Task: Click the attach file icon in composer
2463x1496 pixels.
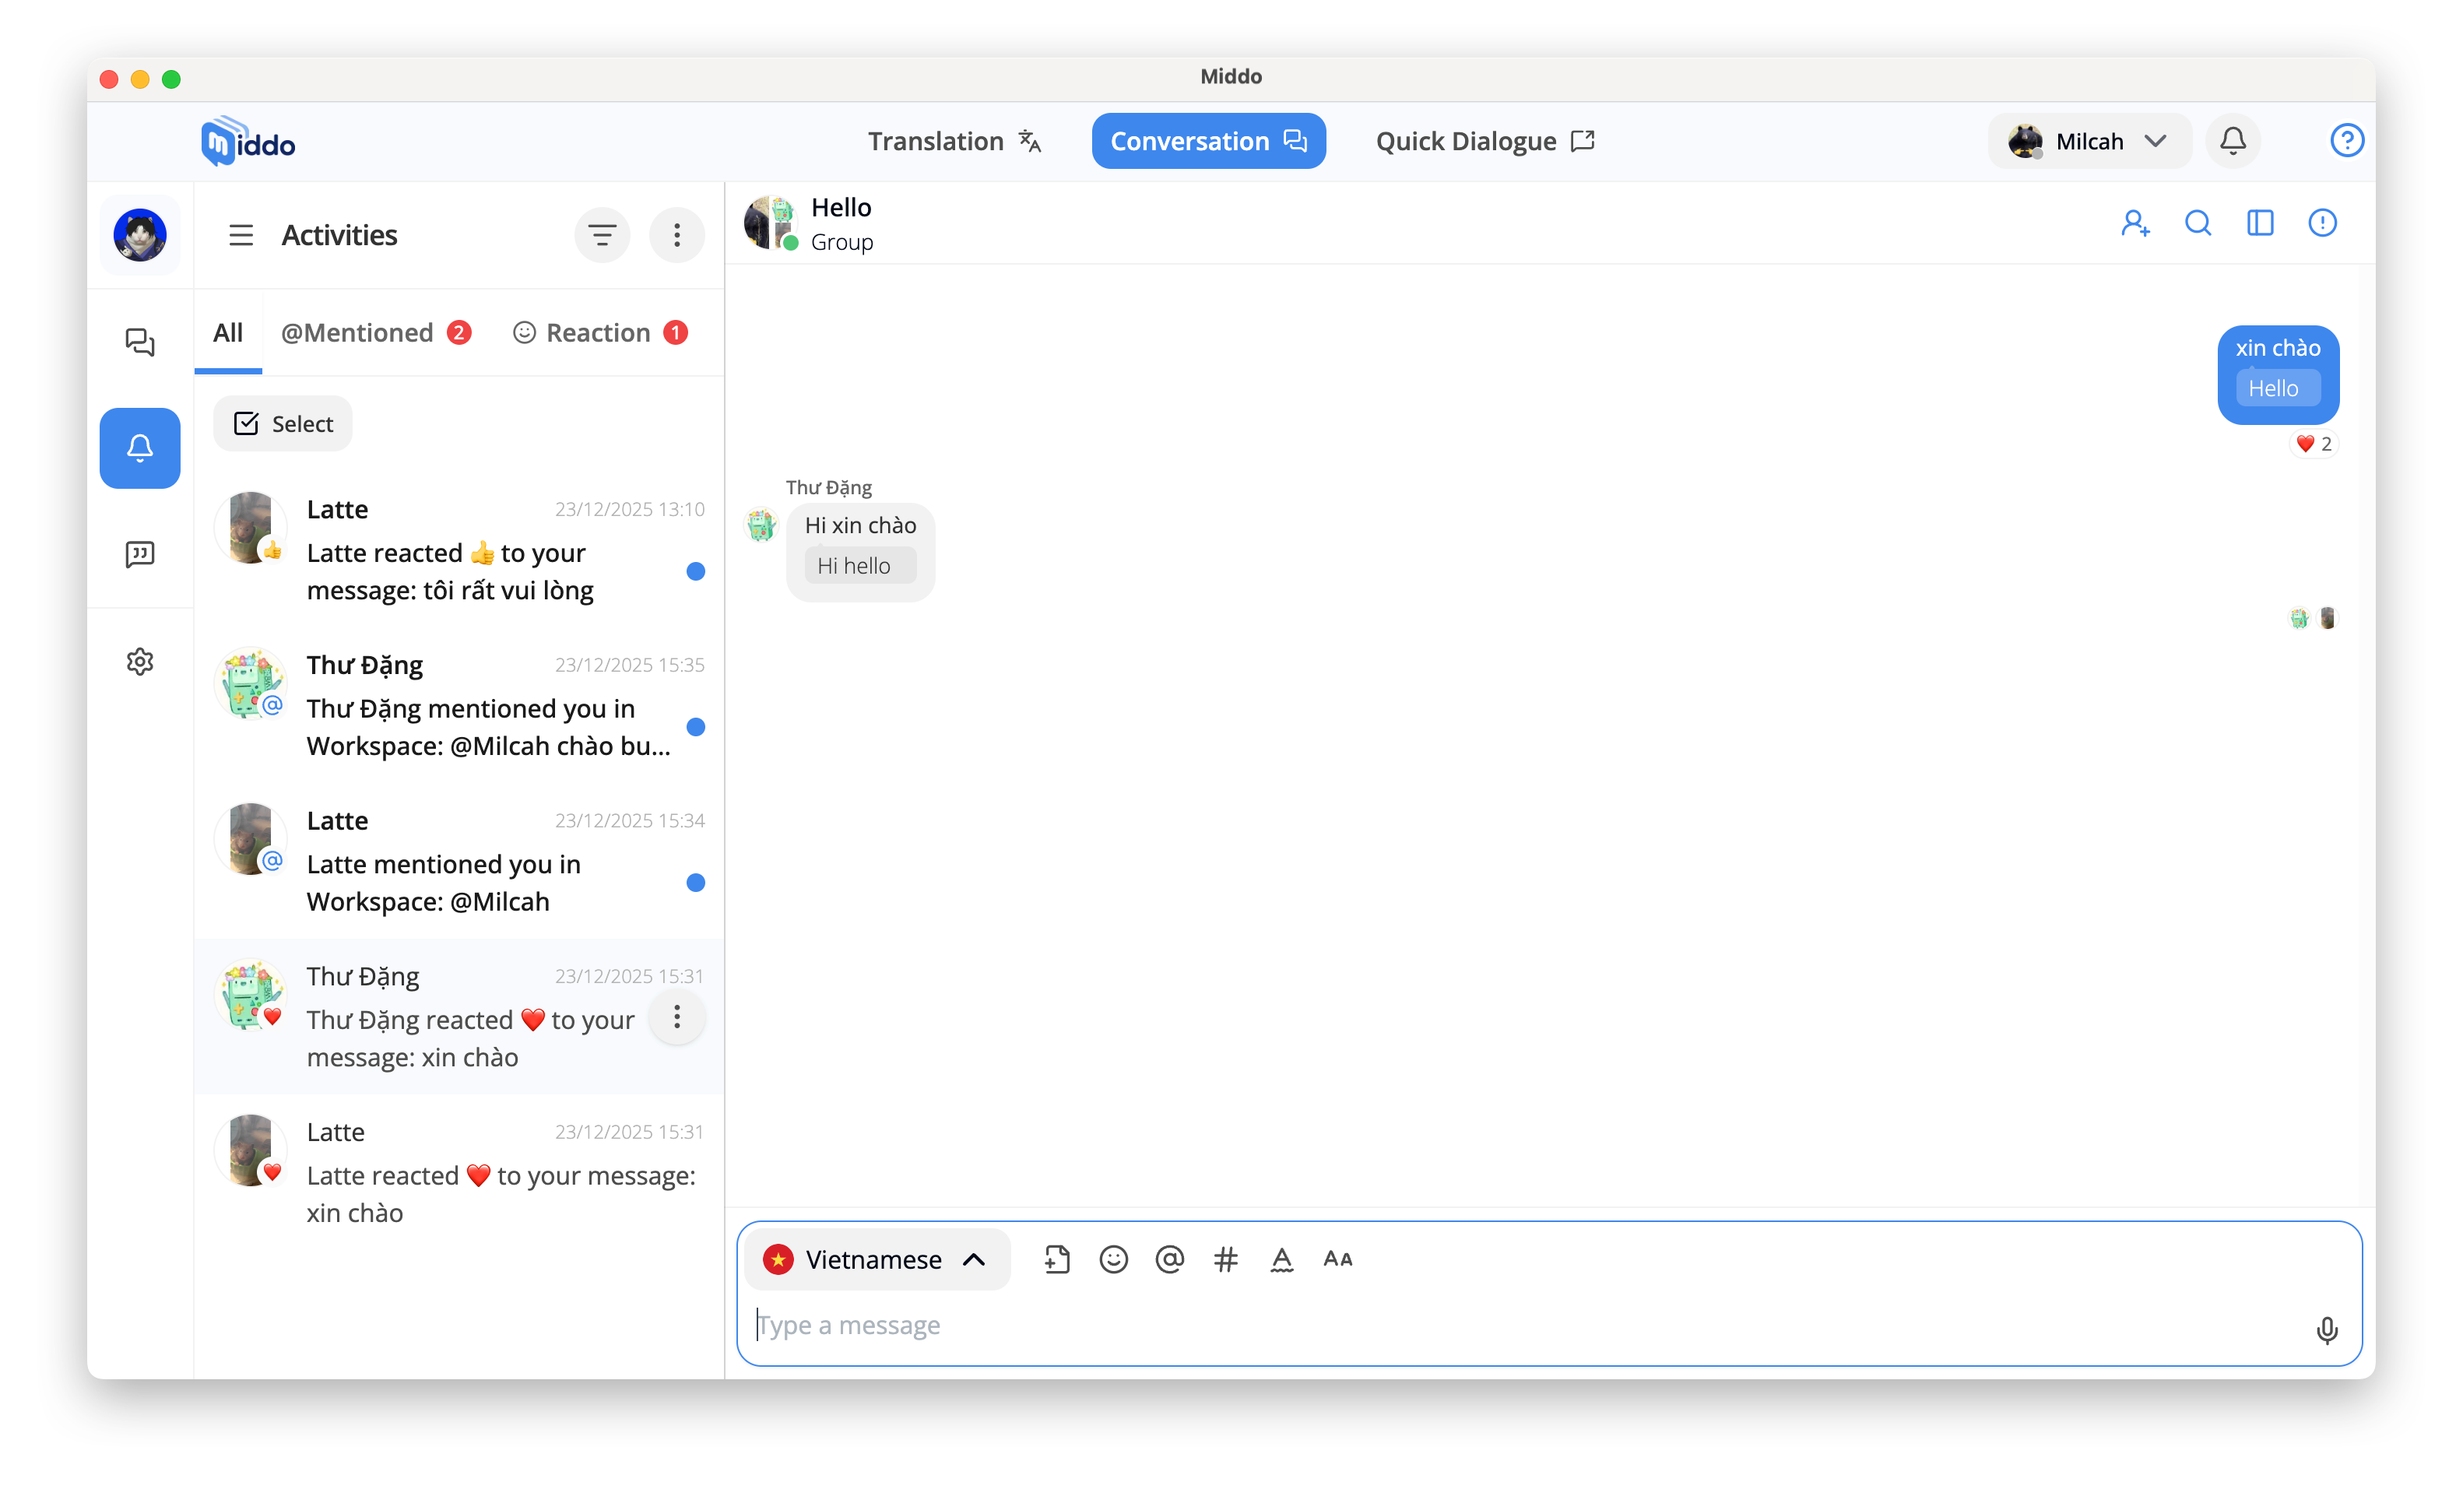Action: [1056, 1259]
